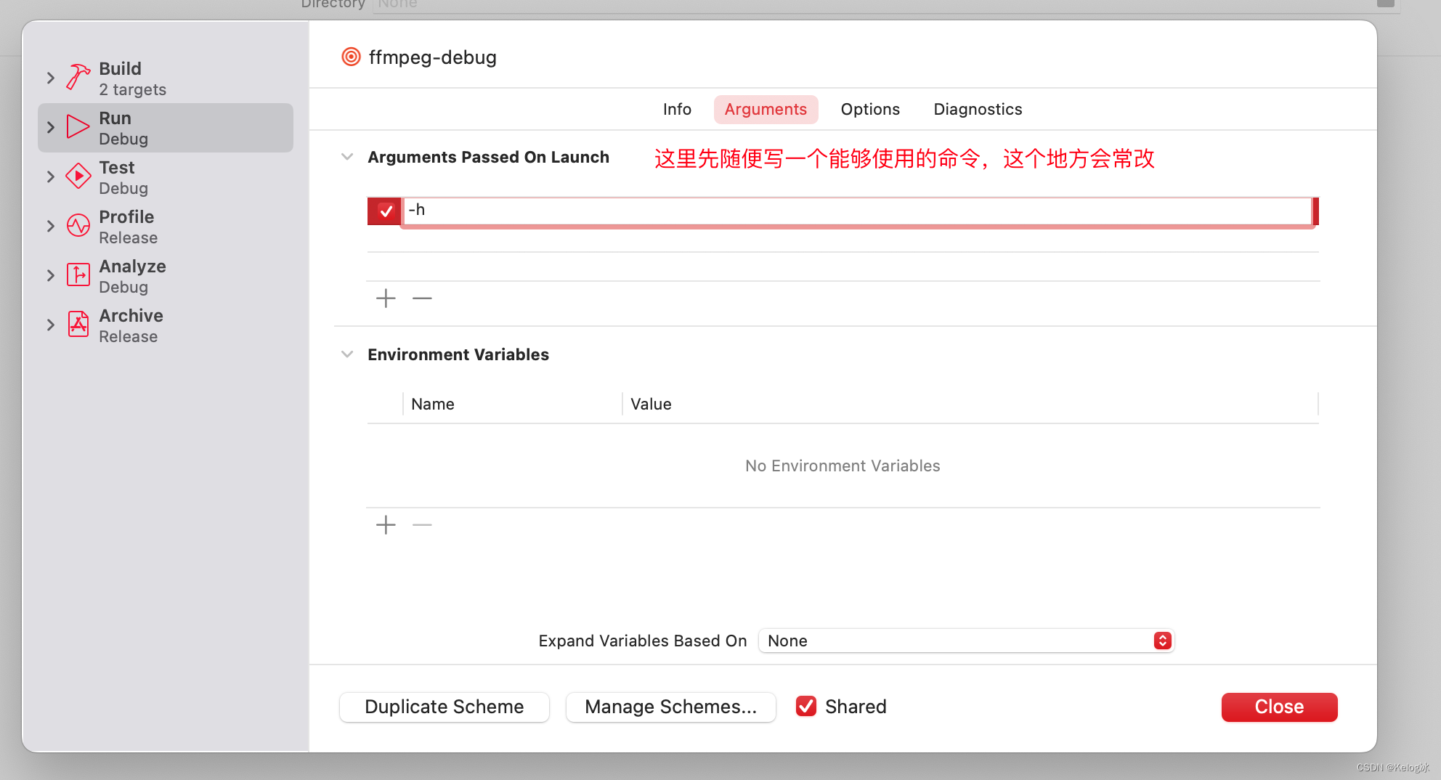This screenshot has height=780, width=1441.
Task: Collapse Environment Variables section
Action: (347, 354)
